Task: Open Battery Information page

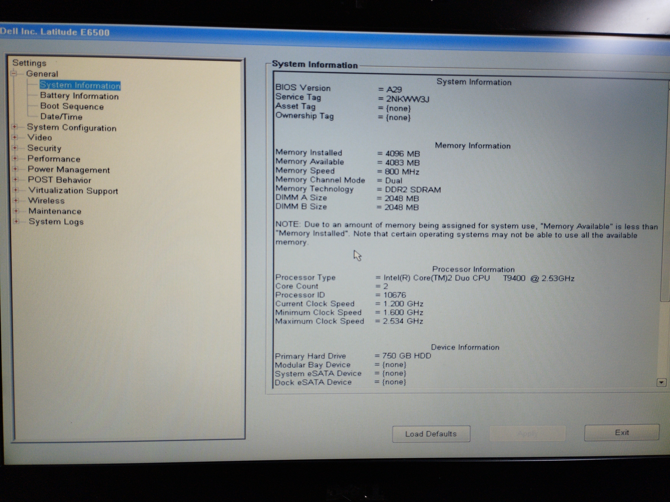Action: click(79, 96)
